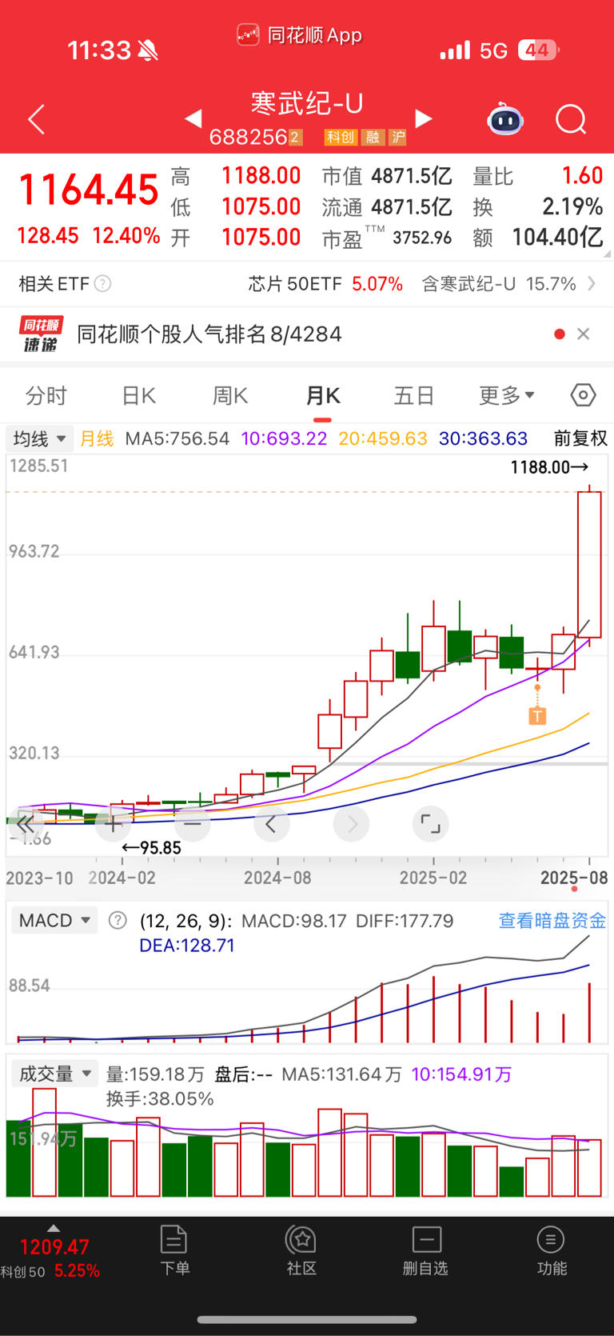
Task: Tap the 科创 tag badge
Action: 340,138
